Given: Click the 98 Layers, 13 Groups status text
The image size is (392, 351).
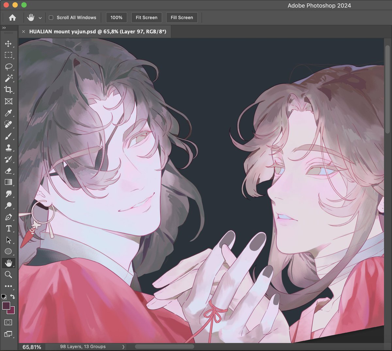Looking at the screenshot, I should click(x=83, y=346).
